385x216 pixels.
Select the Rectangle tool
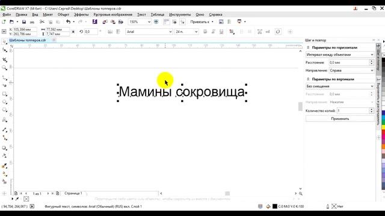(4, 94)
